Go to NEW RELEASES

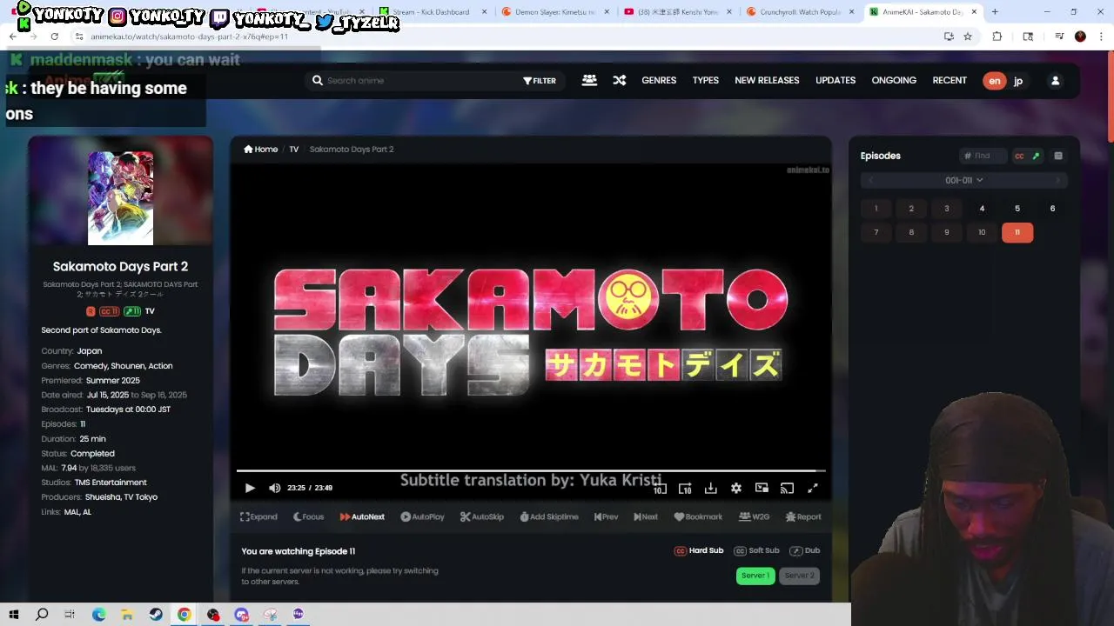tap(767, 80)
